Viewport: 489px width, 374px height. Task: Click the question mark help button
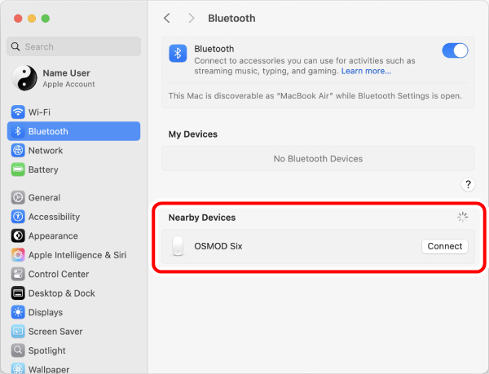(468, 184)
